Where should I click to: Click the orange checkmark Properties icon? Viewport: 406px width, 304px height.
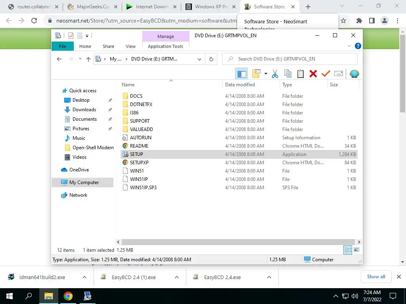click(326, 74)
